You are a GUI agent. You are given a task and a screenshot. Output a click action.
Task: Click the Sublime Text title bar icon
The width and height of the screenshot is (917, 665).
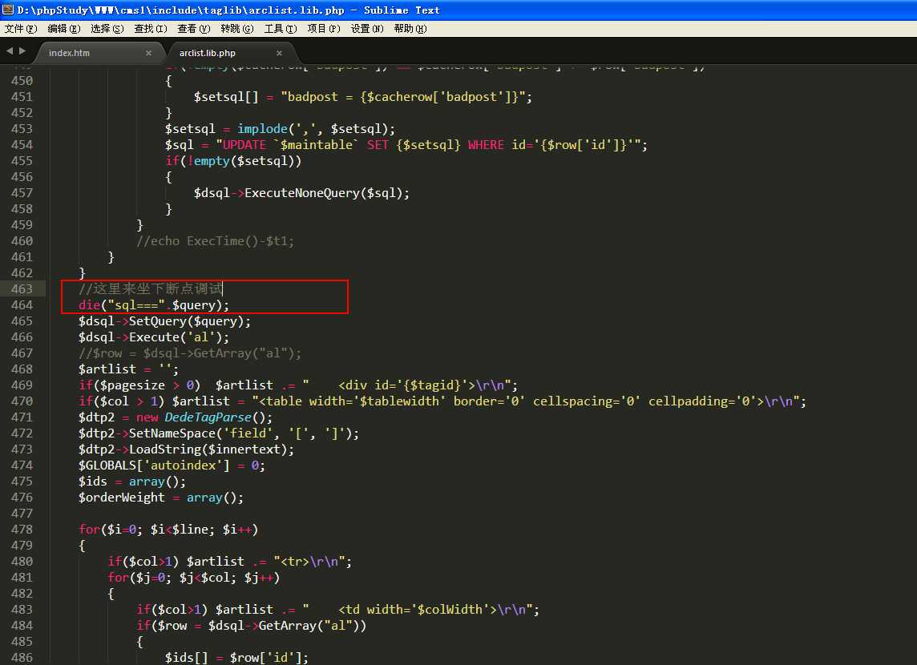pos(7,10)
